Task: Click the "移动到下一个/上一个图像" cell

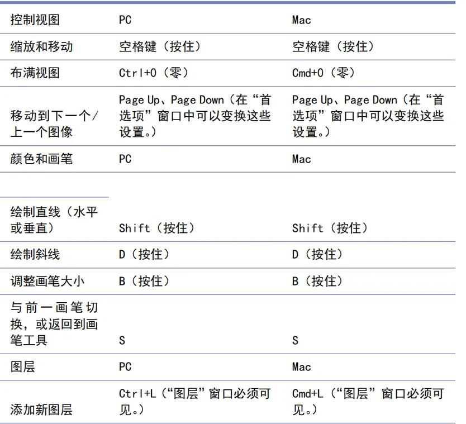Action: (54, 124)
